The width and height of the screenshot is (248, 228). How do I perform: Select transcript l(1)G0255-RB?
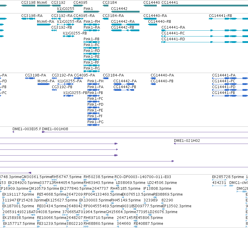(75, 33)
